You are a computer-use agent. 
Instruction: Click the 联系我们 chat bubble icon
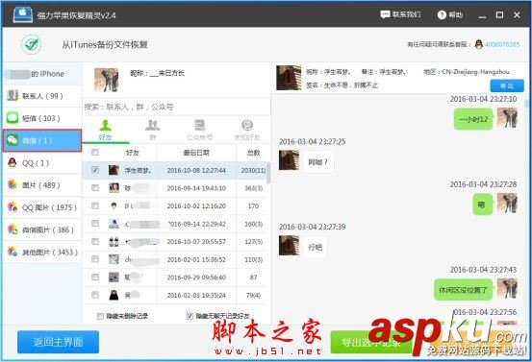pos(385,14)
